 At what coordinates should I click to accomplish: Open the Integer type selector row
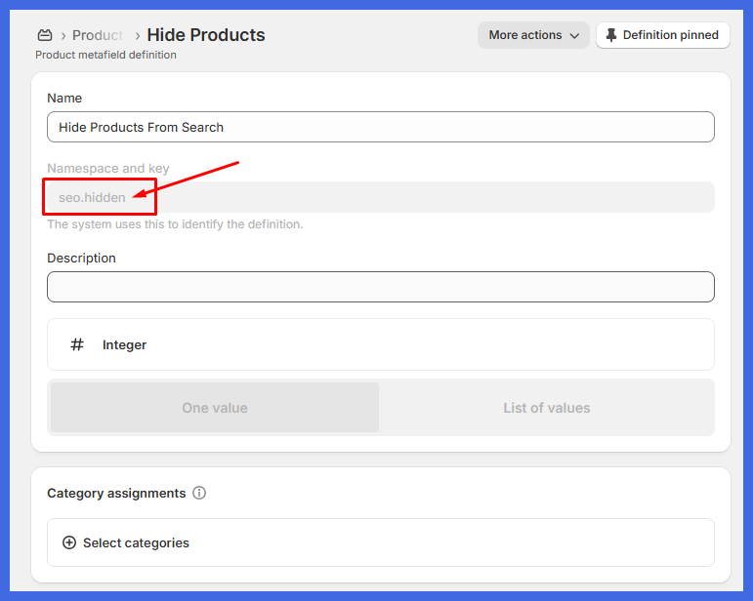[381, 344]
